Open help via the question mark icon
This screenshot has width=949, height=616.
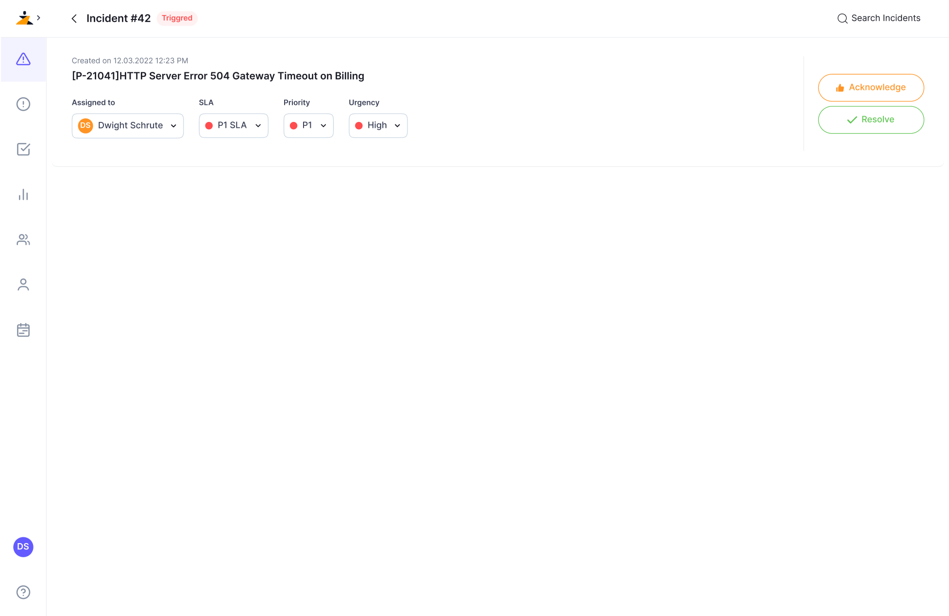(x=23, y=592)
